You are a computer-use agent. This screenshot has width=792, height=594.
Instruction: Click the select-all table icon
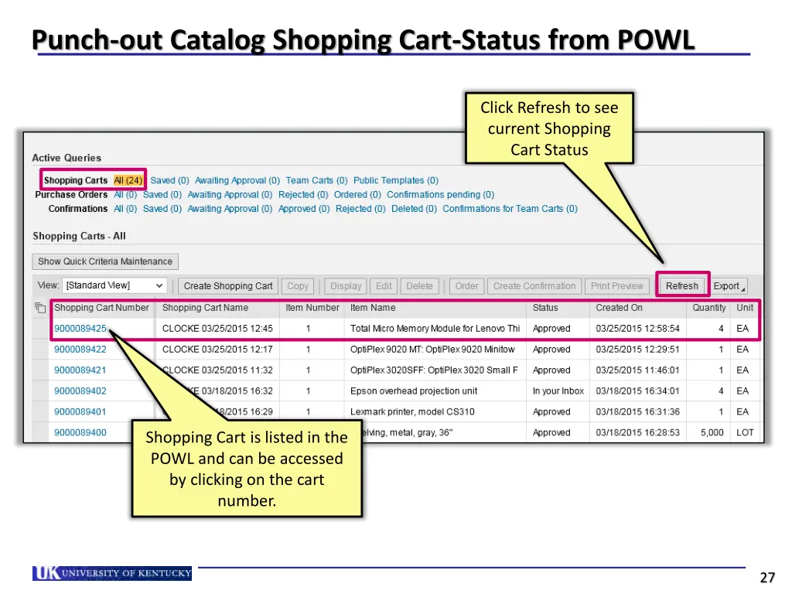[x=40, y=308]
